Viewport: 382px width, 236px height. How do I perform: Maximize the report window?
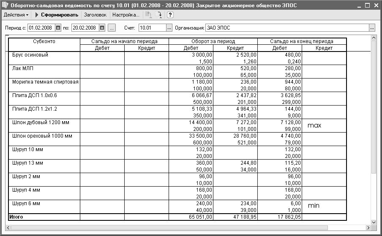367,5
